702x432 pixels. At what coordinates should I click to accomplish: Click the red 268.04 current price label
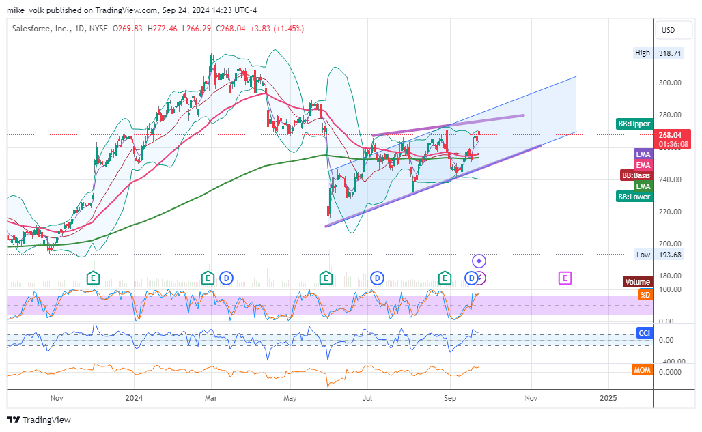click(x=672, y=139)
